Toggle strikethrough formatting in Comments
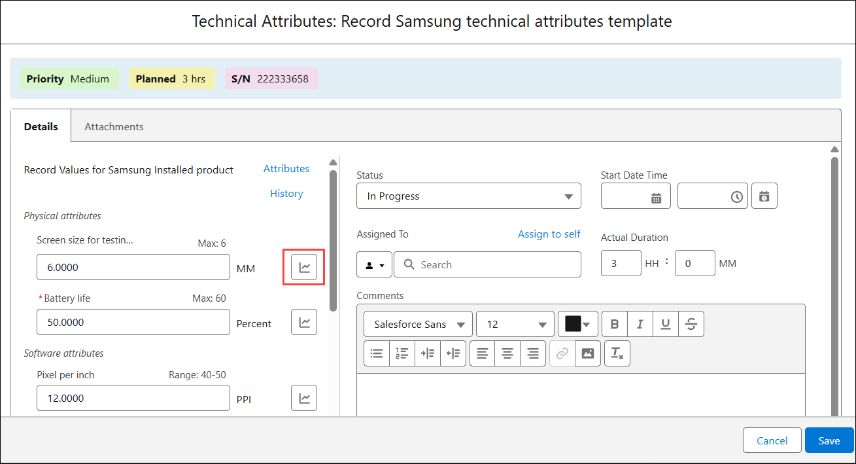This screenshot has width=856, height=464. point(691,324)
